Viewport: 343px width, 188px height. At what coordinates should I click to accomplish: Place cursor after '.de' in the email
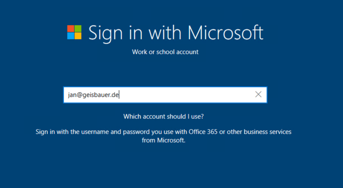click(x=119, y=95)
